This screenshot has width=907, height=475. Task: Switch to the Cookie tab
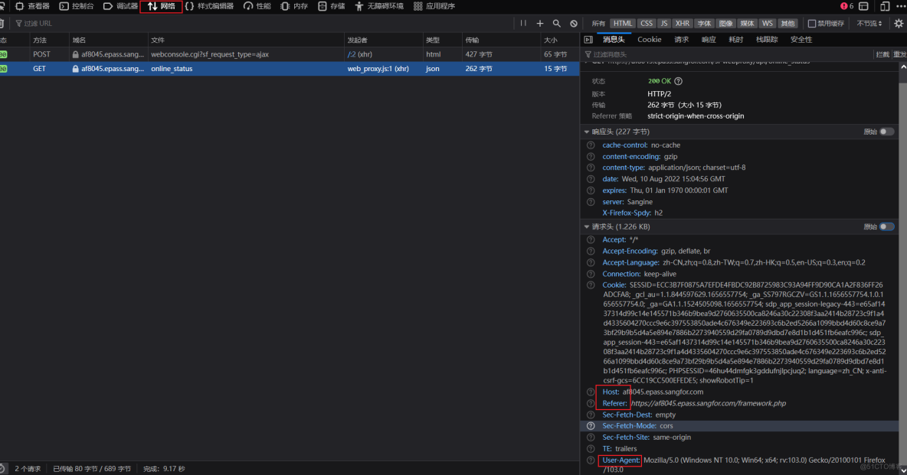click(x=649, y=39)
